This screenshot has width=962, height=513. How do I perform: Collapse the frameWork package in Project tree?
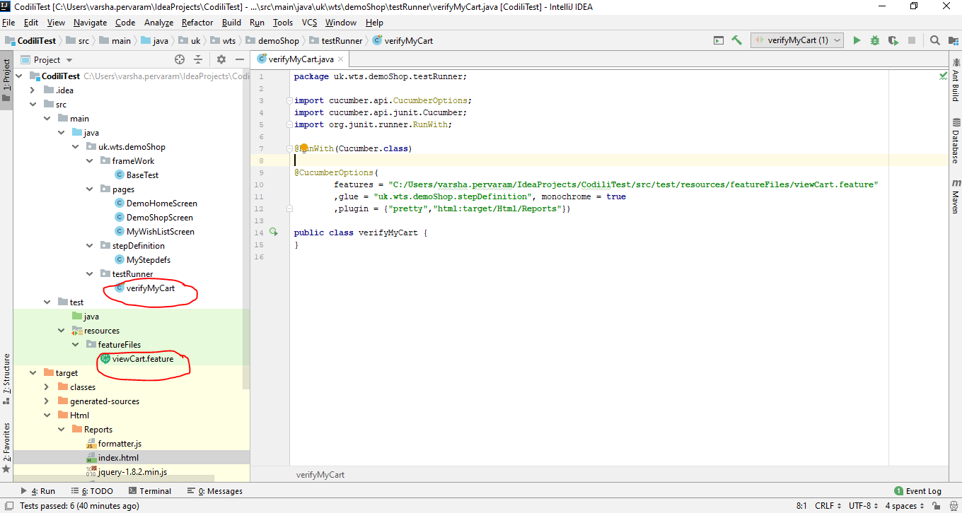(x=89, y=160)
